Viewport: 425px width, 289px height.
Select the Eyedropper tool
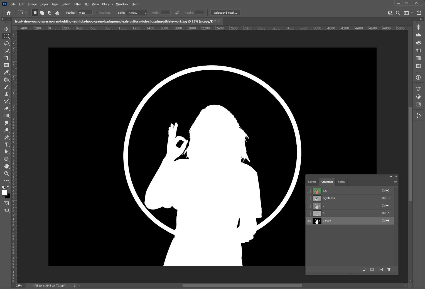[6, 73]
